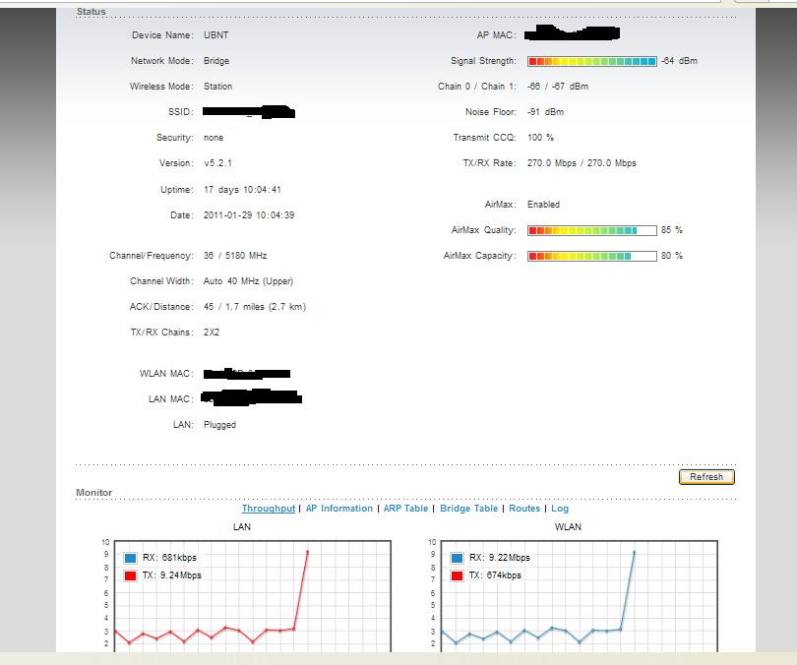Screen dimensions: 797x665
Task: Click the Device Name value UBNT
Action: tap(216, 35)
